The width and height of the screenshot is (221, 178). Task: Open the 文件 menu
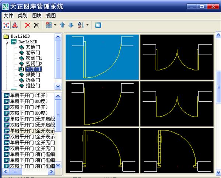pos(8,15)
